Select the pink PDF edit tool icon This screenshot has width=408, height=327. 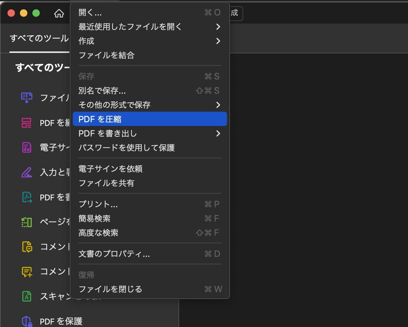click(26, 123)
